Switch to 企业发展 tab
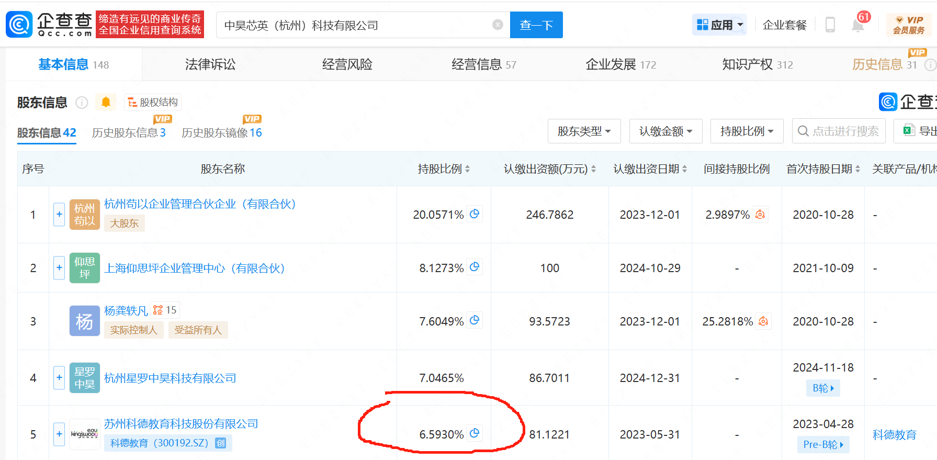The width and height of the screenshot is (937, 460). (x=621, y=64)
